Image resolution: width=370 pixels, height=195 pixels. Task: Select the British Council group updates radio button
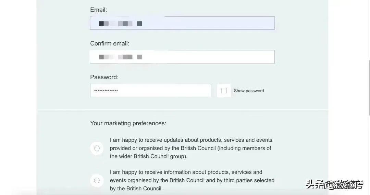pos(97,148)
